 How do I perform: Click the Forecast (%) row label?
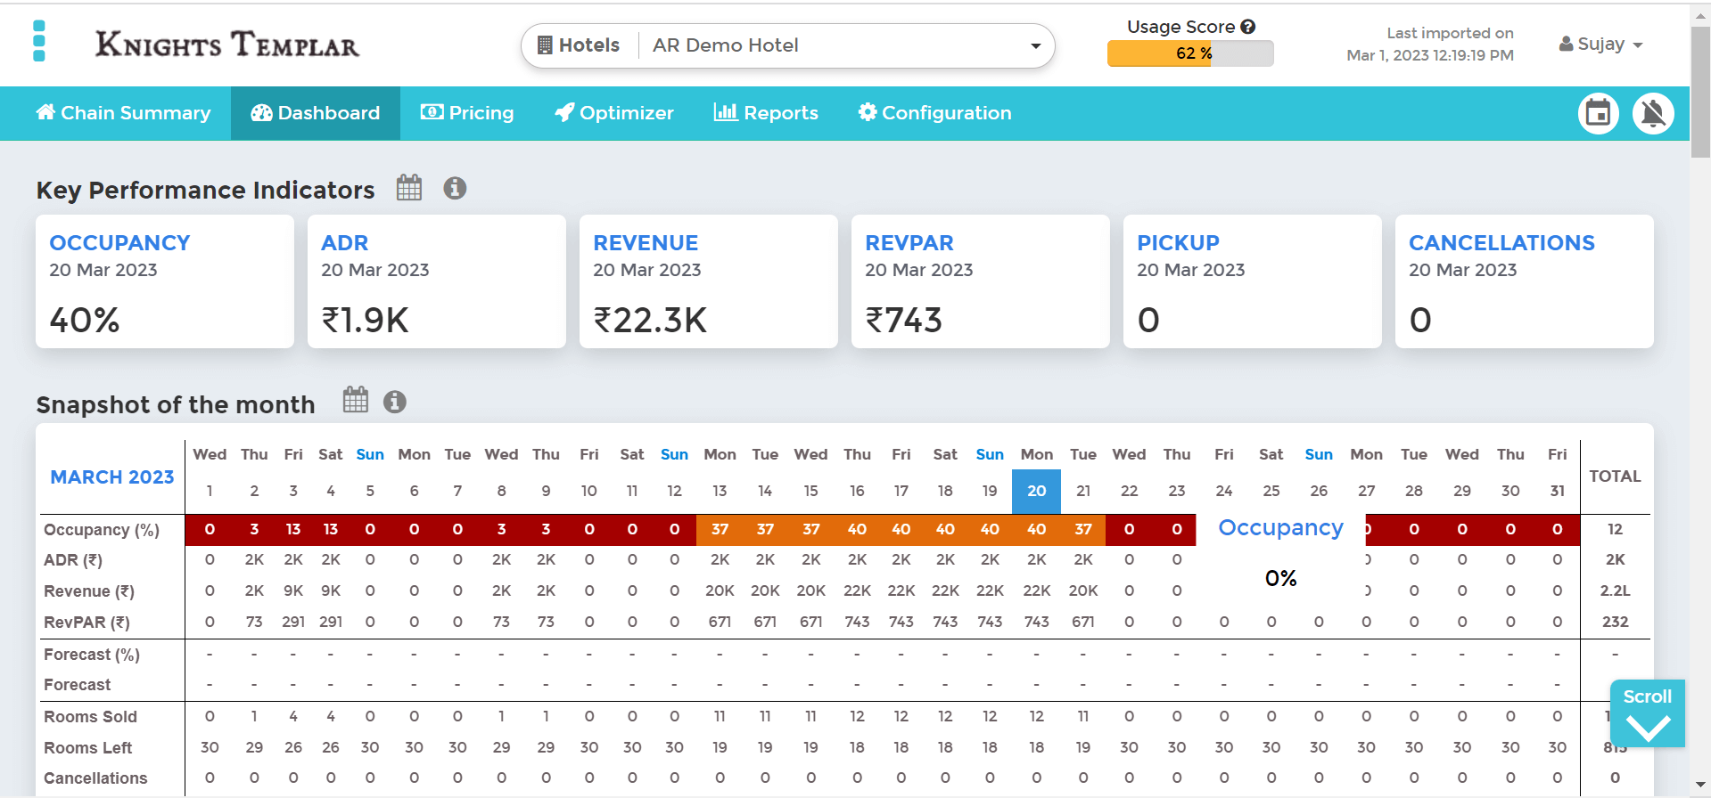[92, 655]
